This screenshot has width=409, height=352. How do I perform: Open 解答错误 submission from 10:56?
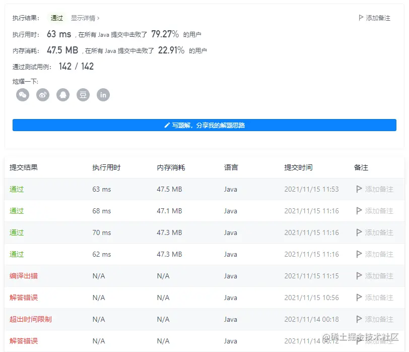[x=24, y=298]
